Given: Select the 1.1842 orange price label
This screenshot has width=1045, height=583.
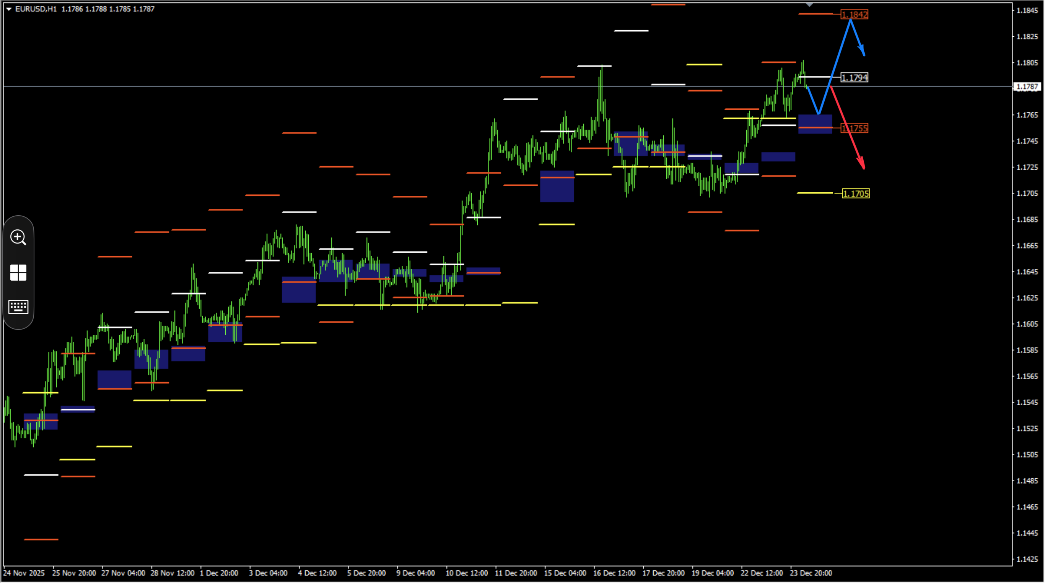Looking at the screenshot, I should point(855,15).
